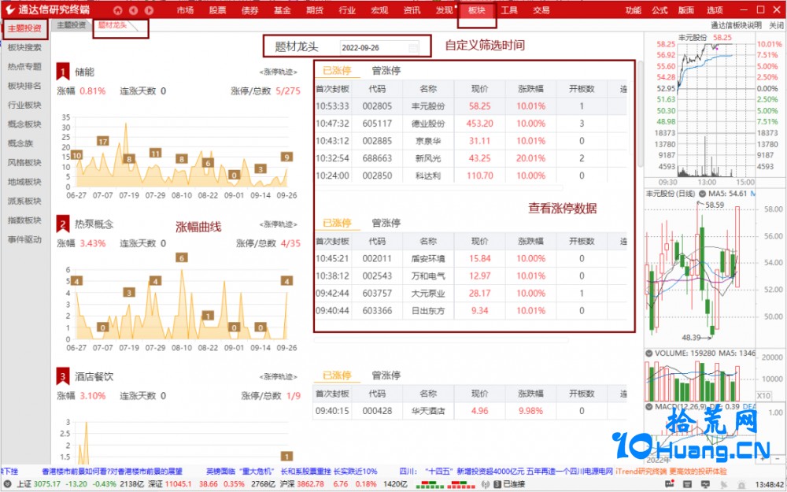
Task: Click the home icon in the title bar
Action: 117,10
